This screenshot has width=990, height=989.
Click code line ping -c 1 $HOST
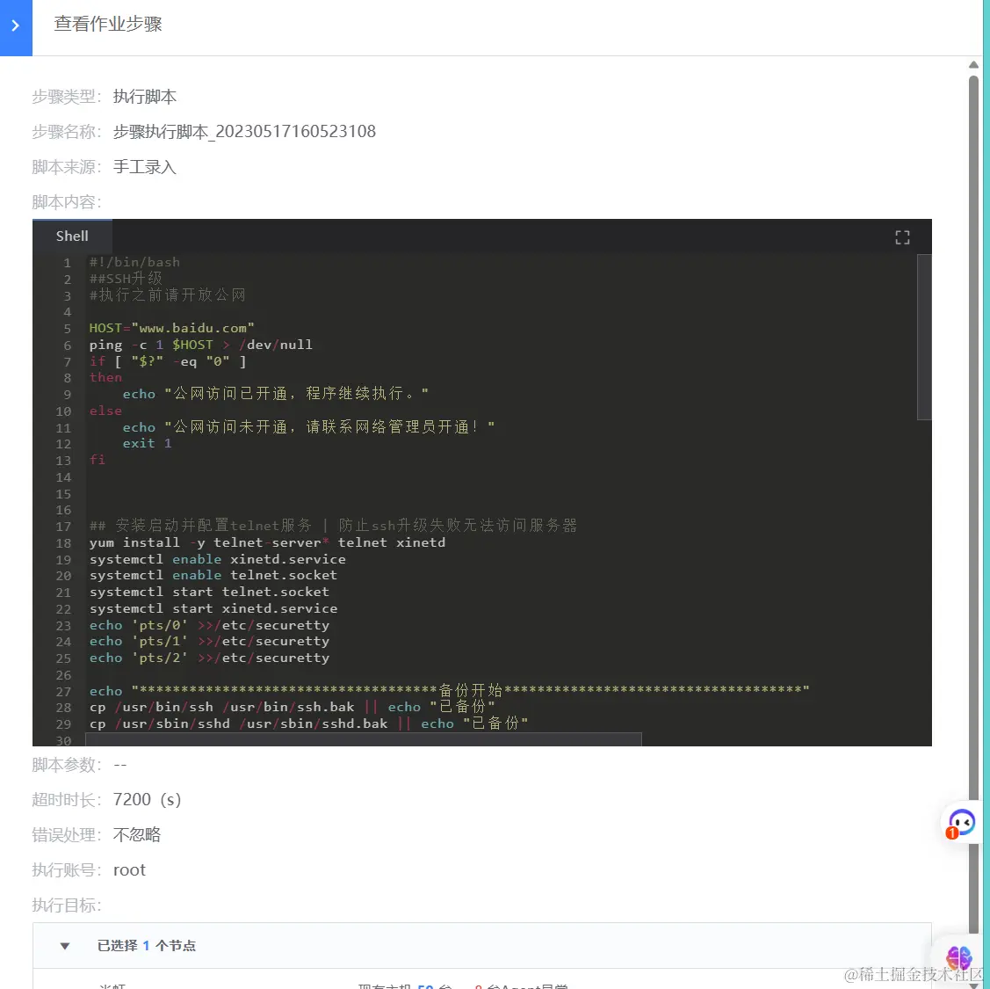[201, 345]
